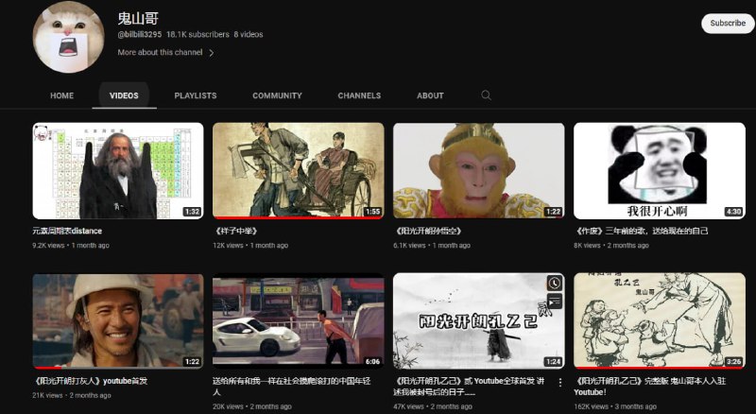Viewport: 756px width, 414px height.
Task: Expand the More about this channel chevron
Action: (211, 53)
